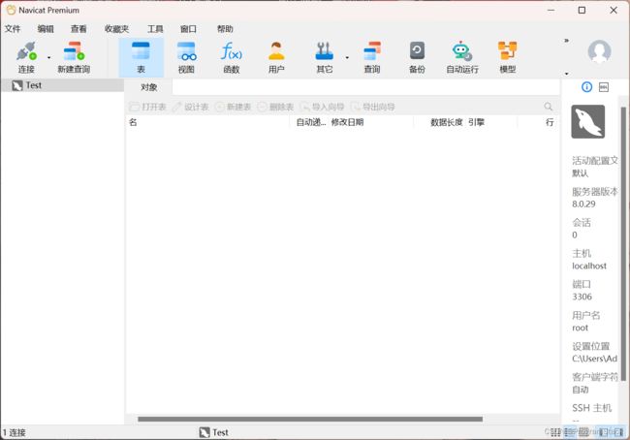This screenshot has width=630, height=440.
Task: Select the Test connection in the sidebar
Action: 62,85
